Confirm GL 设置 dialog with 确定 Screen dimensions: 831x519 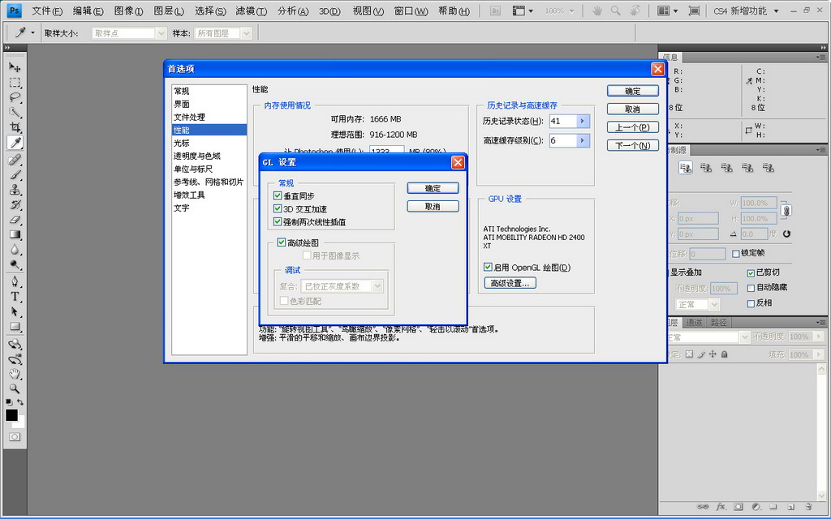click(x=433, y=188)
